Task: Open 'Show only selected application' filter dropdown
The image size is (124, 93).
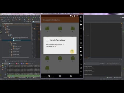Action: (114, 64)
